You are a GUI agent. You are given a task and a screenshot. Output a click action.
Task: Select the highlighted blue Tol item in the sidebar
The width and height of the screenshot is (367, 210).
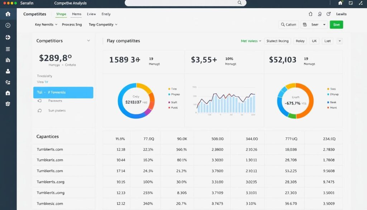63,92
